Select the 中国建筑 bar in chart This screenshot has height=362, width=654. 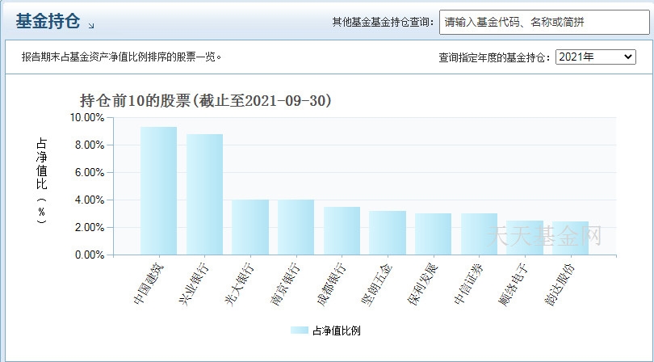tap(158, 191)
